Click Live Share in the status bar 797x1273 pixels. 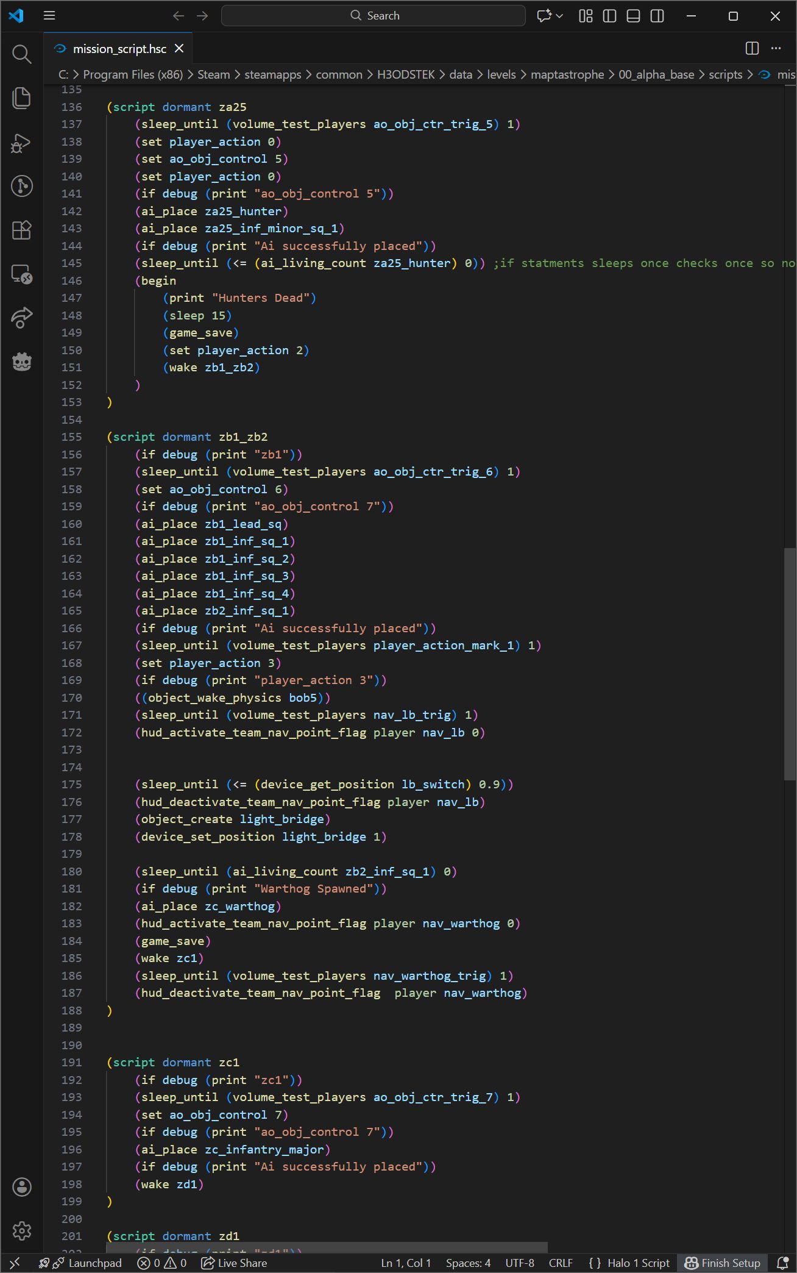point(235,1263)
